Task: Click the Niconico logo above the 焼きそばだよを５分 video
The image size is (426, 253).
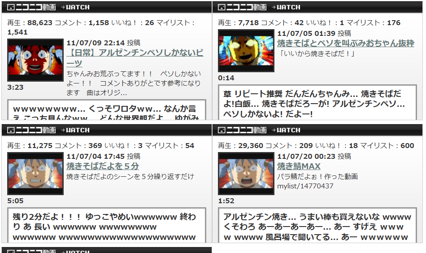Action: tap(31, 130)
